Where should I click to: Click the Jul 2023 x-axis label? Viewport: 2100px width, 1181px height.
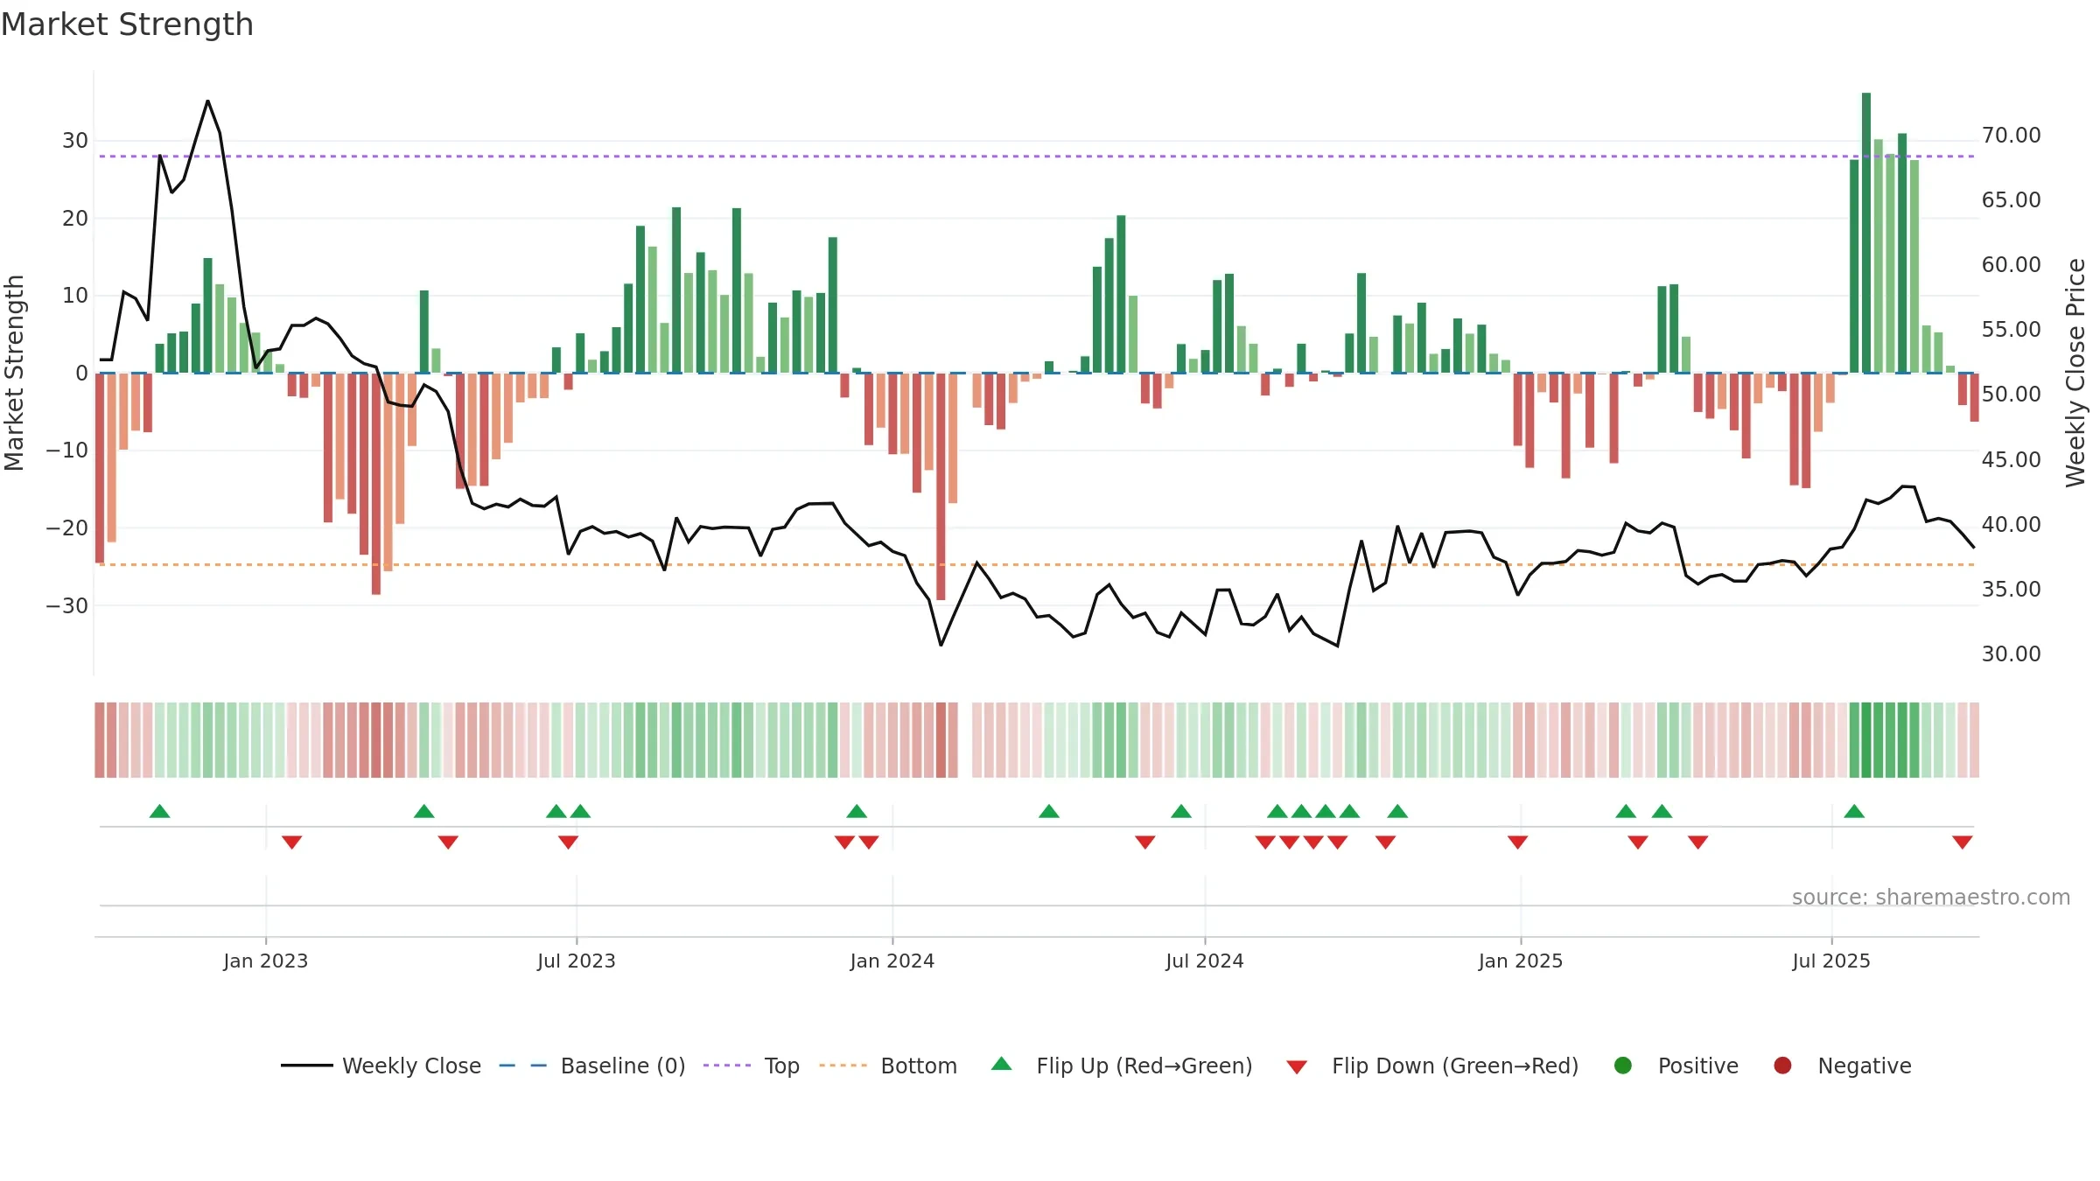point(577,961)
